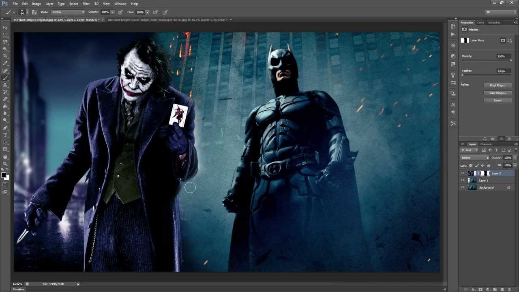
Task: Open the Tool Presets panel icon
Action: pos(453,123)
